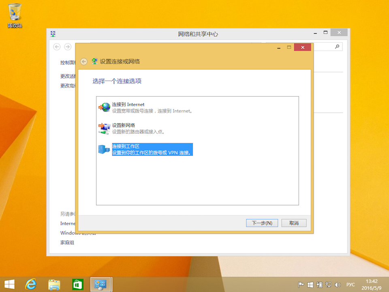Screen dimensions: 389x292
Task: Maximize the 网络和共享中心 window
Action: pyautogui.click(x=325, y=32)
